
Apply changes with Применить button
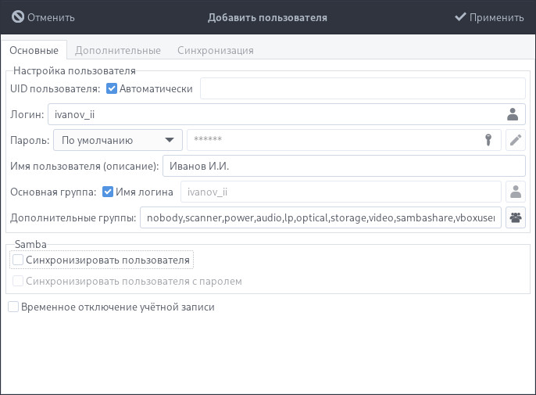pos(489,17)
